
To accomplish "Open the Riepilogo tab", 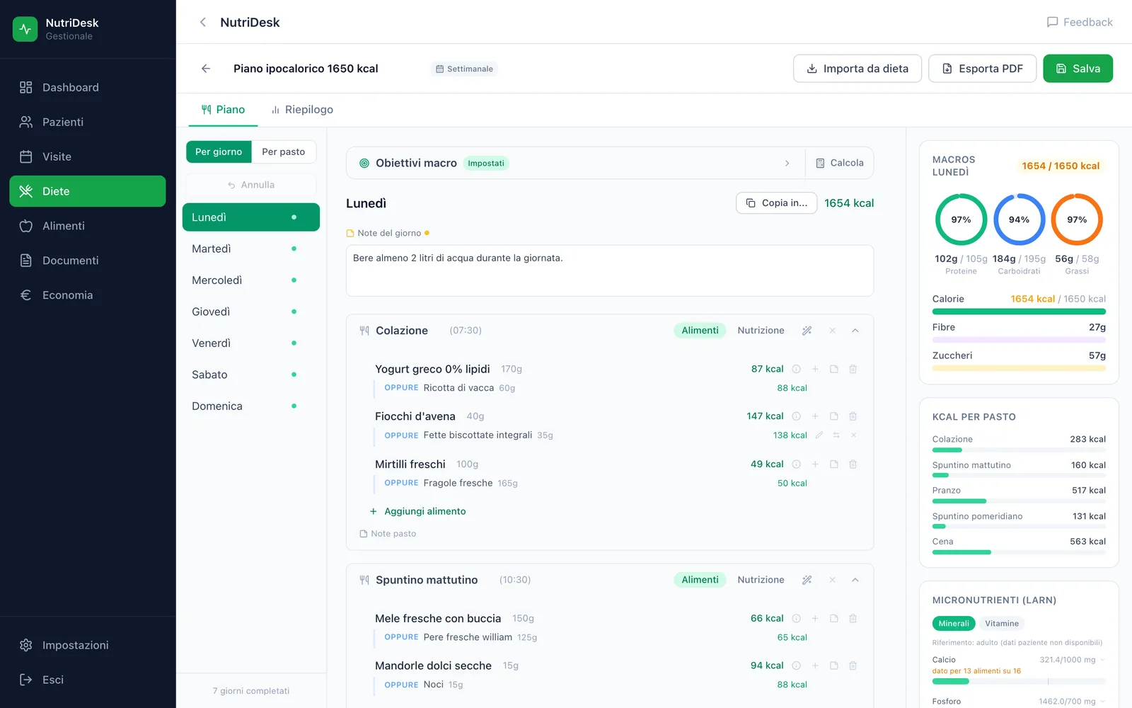I will (302, 110).
